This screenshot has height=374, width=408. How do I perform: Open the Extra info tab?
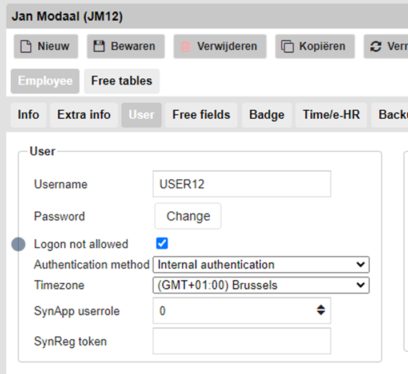point(84,115)
